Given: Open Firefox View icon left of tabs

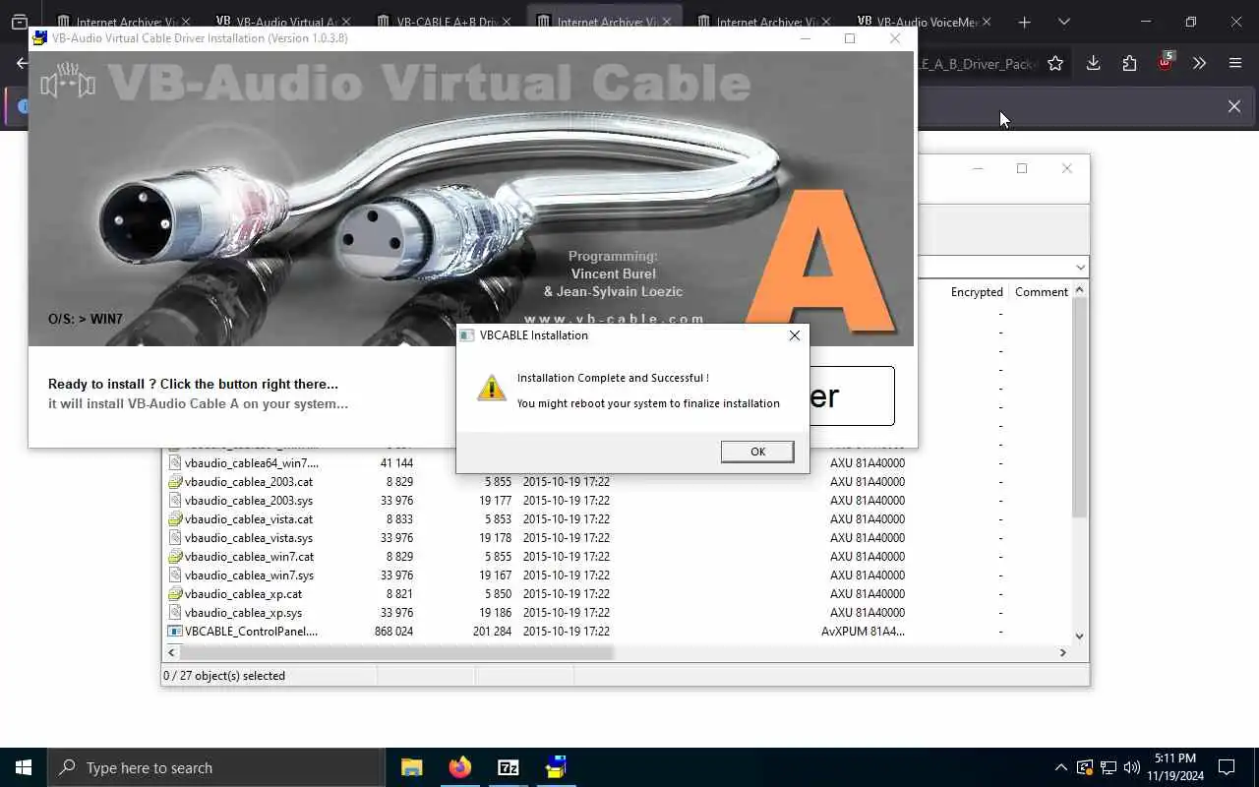Looking at the screenshot, I should click(x=19, y=22).
